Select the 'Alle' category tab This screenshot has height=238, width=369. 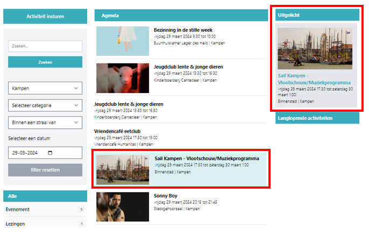45,196
